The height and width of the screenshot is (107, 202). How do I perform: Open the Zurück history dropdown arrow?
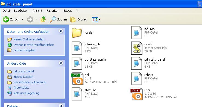point(22,19)
